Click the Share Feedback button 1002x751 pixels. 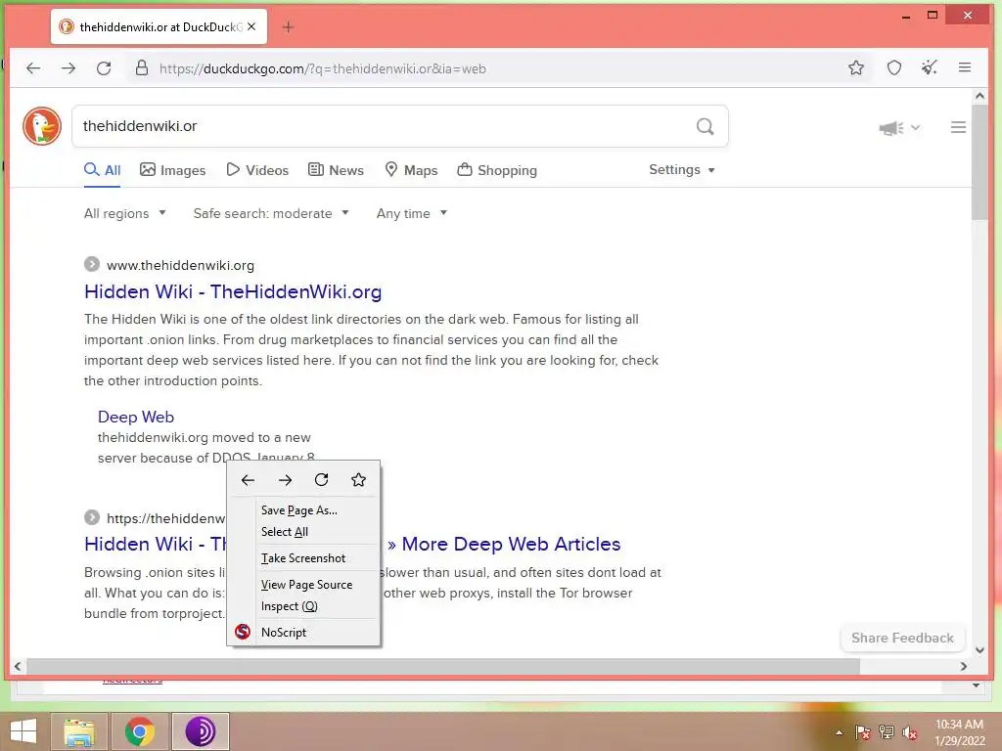pos(902,638)
